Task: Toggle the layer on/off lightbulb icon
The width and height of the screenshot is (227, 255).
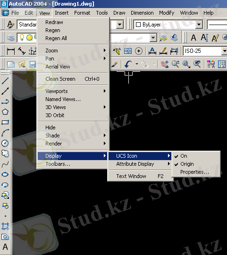Action: tap(22, 37)
